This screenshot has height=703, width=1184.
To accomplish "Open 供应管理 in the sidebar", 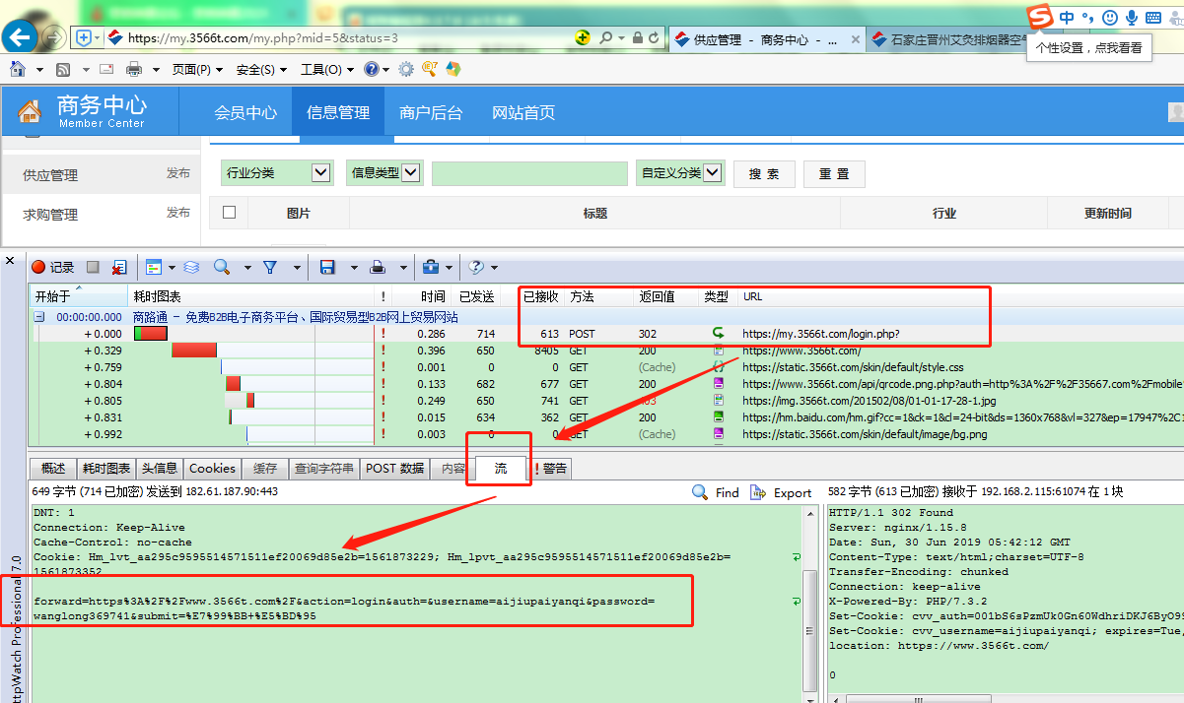I will (x=50, y=175).
